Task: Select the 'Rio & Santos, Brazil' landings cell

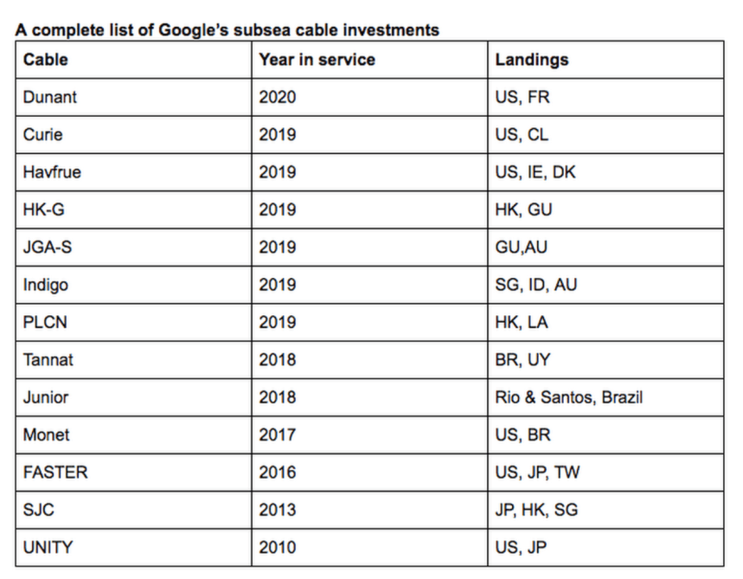Action: coord(568,397)
